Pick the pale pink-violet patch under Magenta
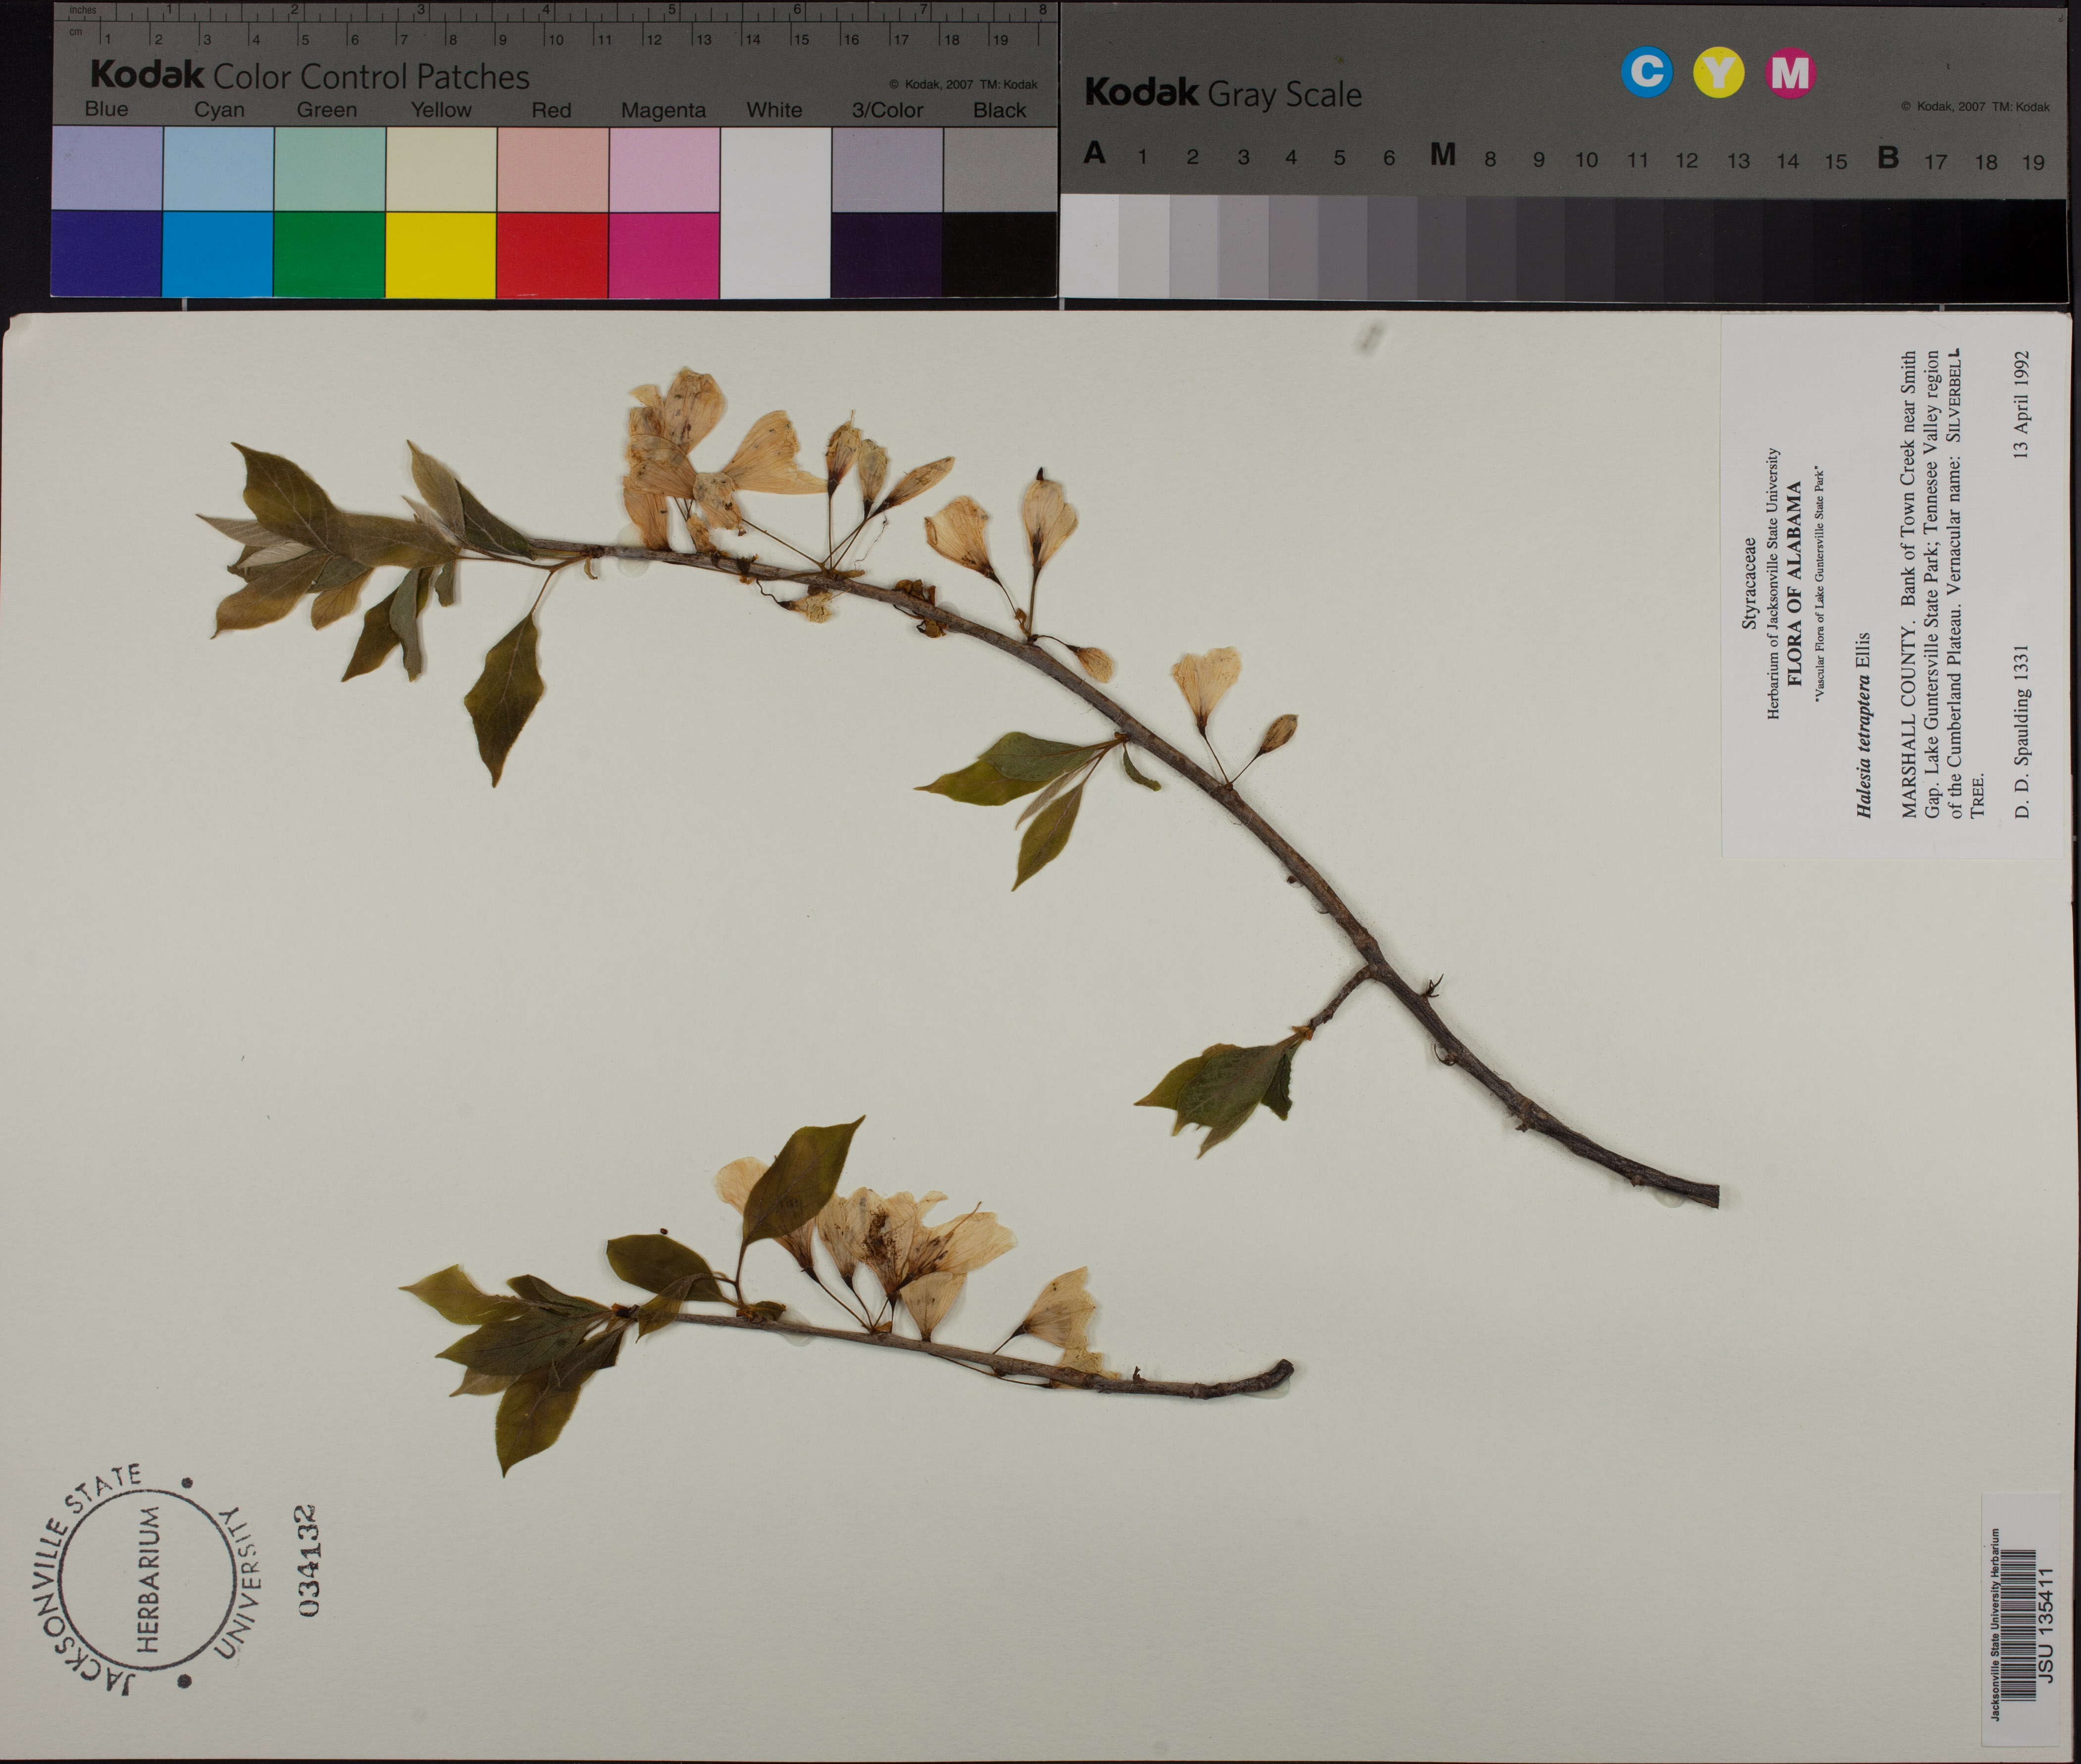Viewport: 2081px width, 1764px height. pos(664,168)
